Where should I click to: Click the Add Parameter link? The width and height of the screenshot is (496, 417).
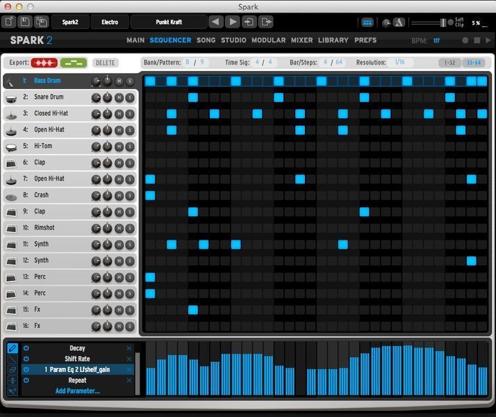(77, 391)
